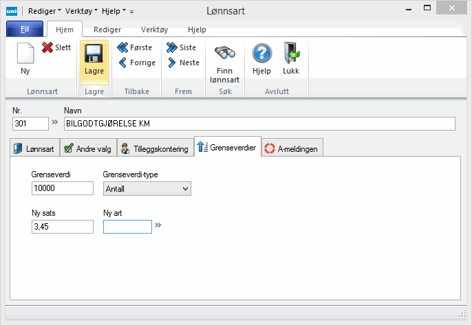Expand the Grenseverdi-type dropdown
The image size is (472, 325).
click(x=184, y=189)
